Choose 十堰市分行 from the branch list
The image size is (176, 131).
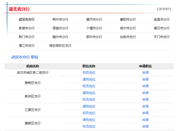pyautogui.click(x=94, y=28)
